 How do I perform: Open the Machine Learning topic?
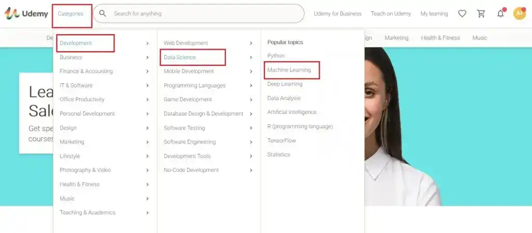(289, 70)
